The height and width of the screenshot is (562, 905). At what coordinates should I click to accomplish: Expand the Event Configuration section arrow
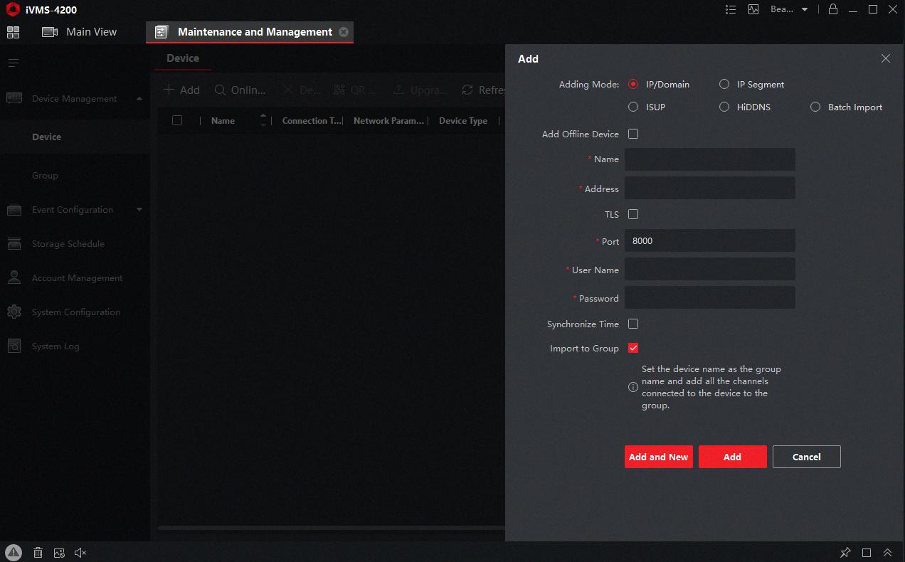(x=139, y=210)
